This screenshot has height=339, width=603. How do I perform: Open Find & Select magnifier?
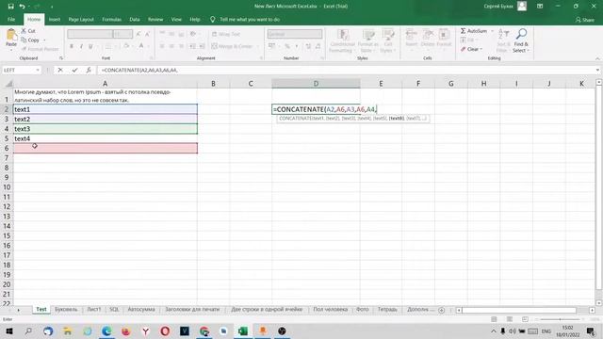click(x=521, y=34)
